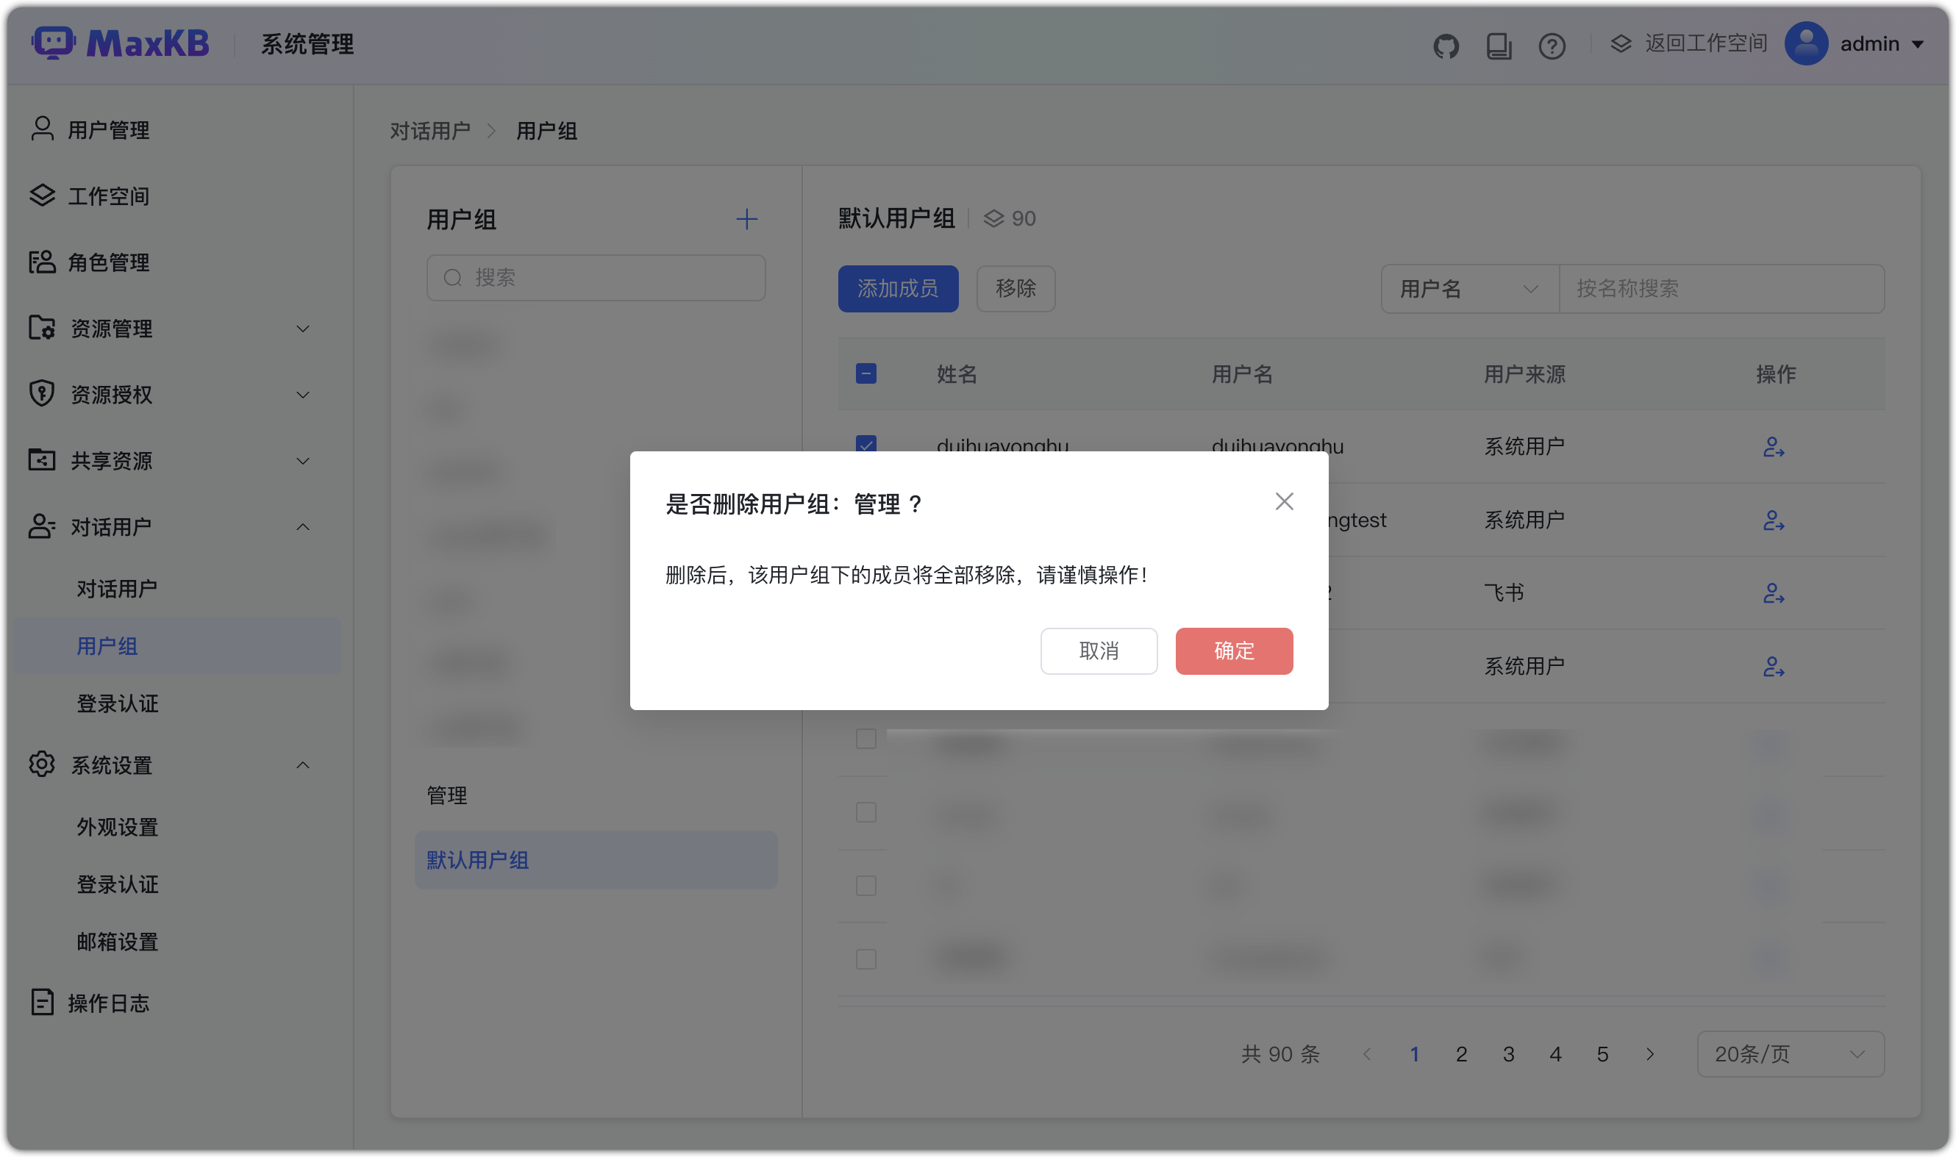Screen dimensions: 1956x1157
Task: Click the 角色管理 sidebar icon
Action: pyautogui.click(x=42, y=262)
